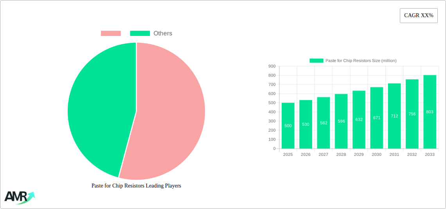Select the 2032 bar showing 756
Image resolution: width=446 pixels, height=209 pixels.
click(412, 114)
